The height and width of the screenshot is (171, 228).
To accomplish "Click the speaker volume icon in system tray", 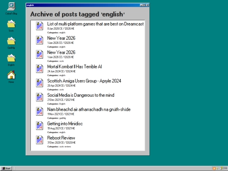I will (x=217, y=168).
